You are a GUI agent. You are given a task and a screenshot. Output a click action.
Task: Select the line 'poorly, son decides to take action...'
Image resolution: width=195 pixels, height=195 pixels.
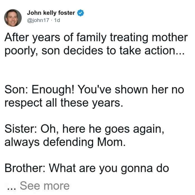tap(94, 51)
